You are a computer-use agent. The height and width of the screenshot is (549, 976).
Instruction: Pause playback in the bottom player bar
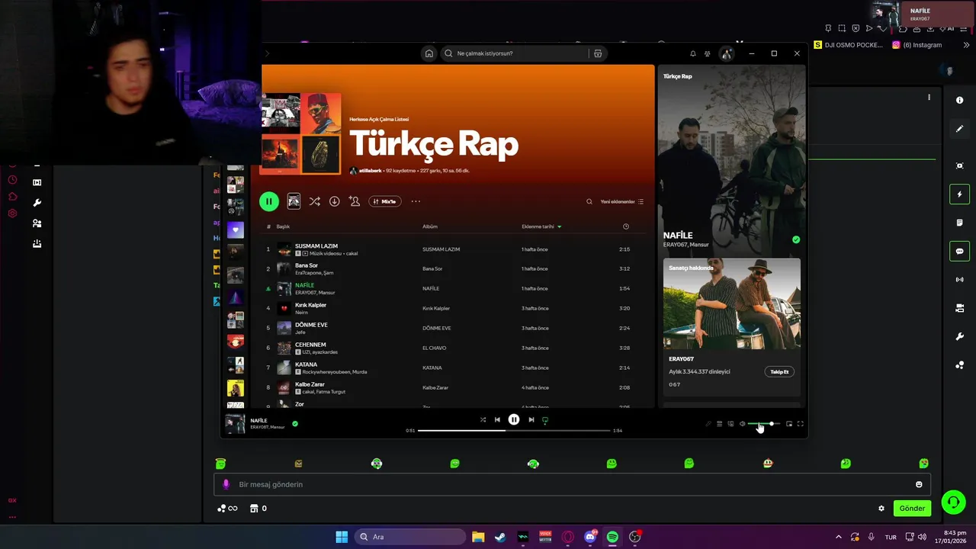tap(514, 419)
